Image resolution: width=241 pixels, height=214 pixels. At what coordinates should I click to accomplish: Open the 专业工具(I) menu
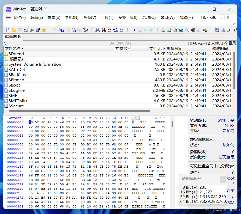click(x=128, y=17)
